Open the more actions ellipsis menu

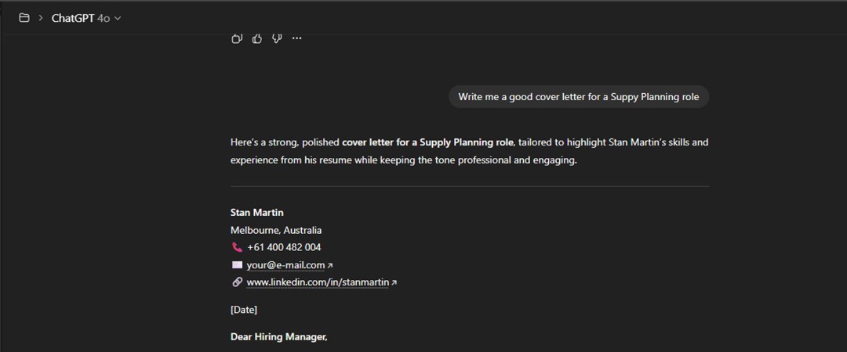coord(296,38)
